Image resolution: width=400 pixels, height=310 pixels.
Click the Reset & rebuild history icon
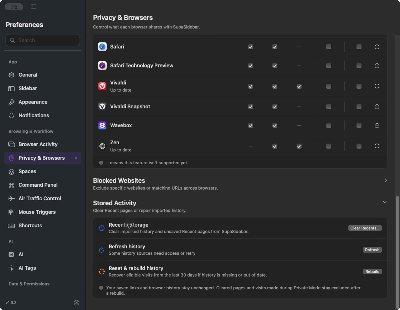pyautogui.click(x=102, y=272)
